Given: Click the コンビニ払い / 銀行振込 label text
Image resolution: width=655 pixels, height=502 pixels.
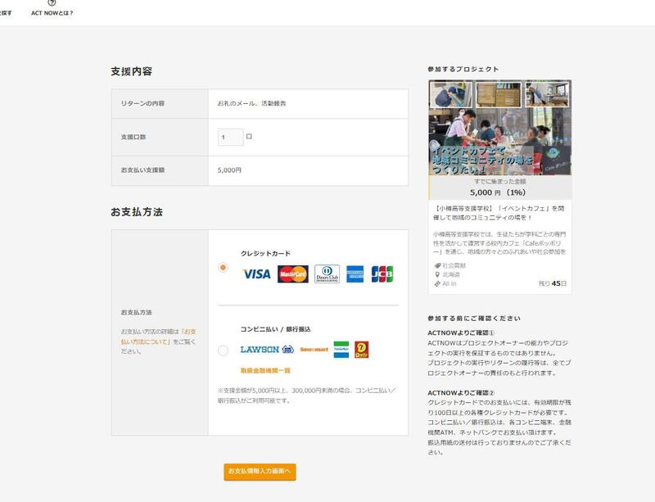Looking at the screenshot, I should point(275,329).
